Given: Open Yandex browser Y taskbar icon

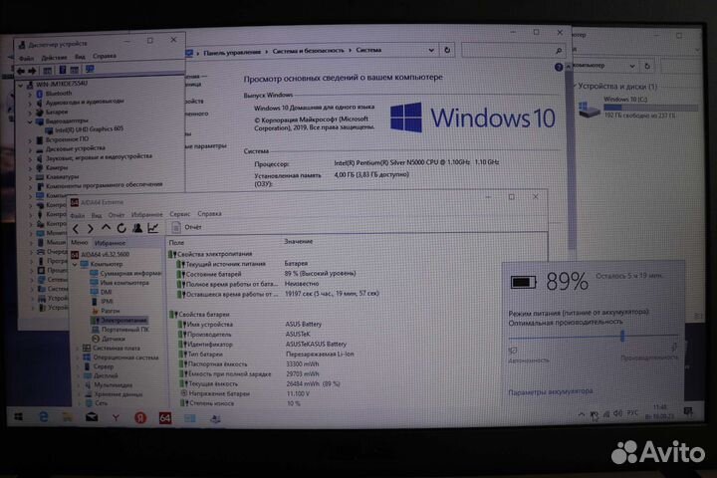Looking at the screenshot, I should coord(116,417).
